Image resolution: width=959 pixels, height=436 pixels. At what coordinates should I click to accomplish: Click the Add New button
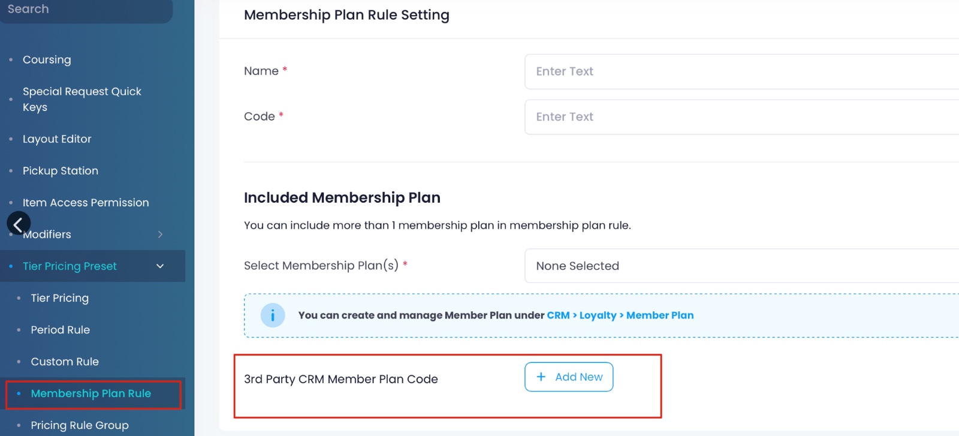point(568,377)
